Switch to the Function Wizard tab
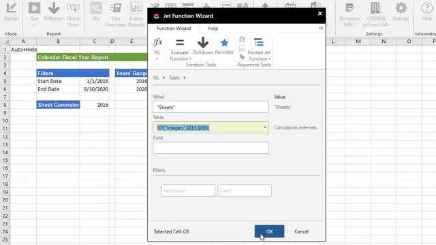Screen dimensions: 436x245 [174, 28]
